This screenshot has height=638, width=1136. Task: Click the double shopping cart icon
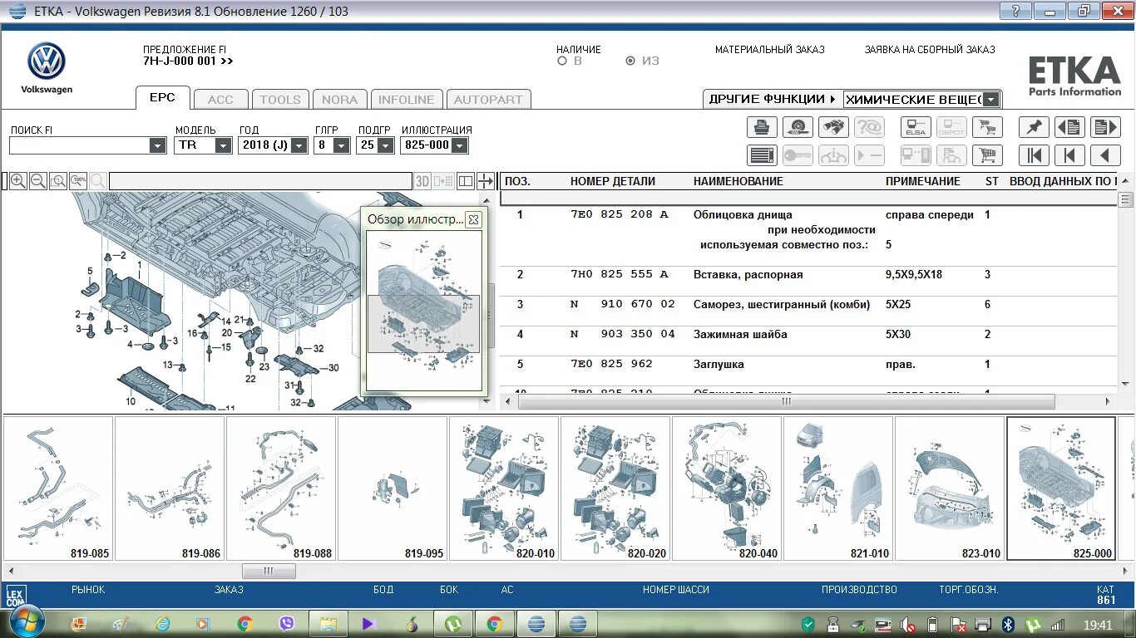pyautogui.click(x=987, y=127)
